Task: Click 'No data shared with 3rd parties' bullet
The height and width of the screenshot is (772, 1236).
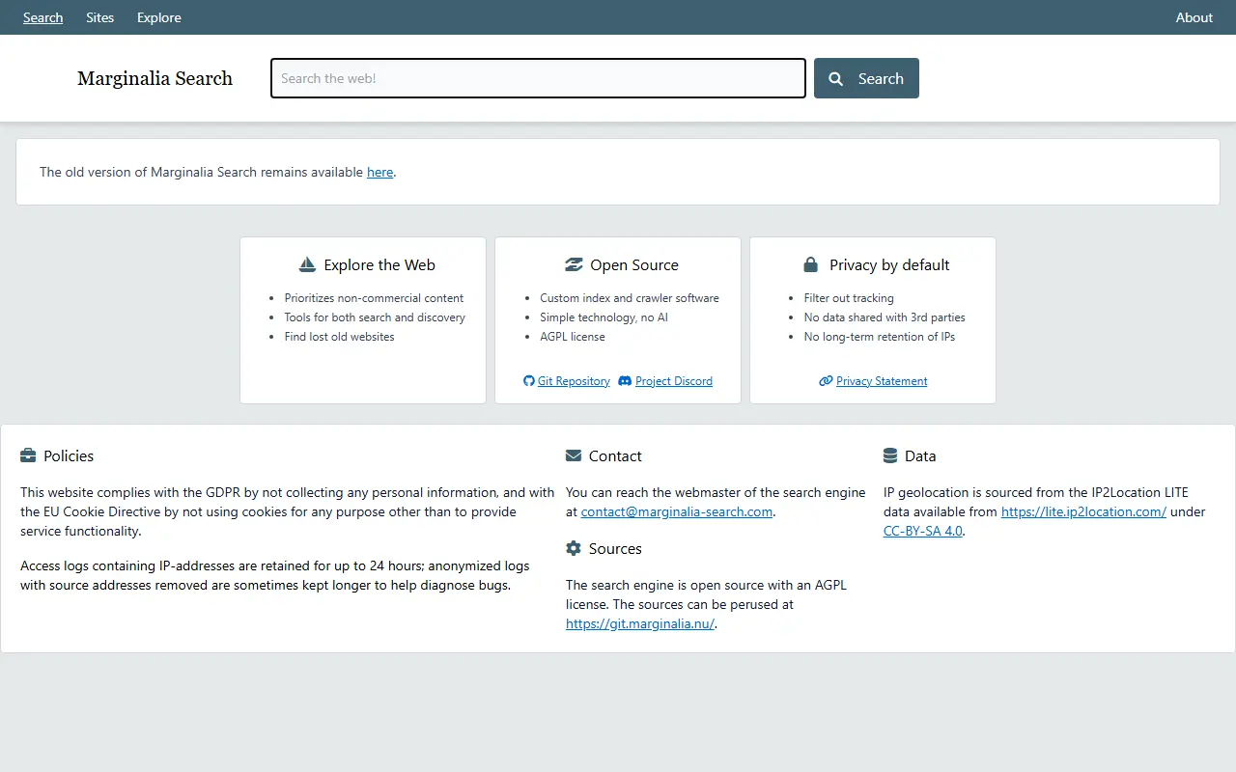Action: [885, 317]
